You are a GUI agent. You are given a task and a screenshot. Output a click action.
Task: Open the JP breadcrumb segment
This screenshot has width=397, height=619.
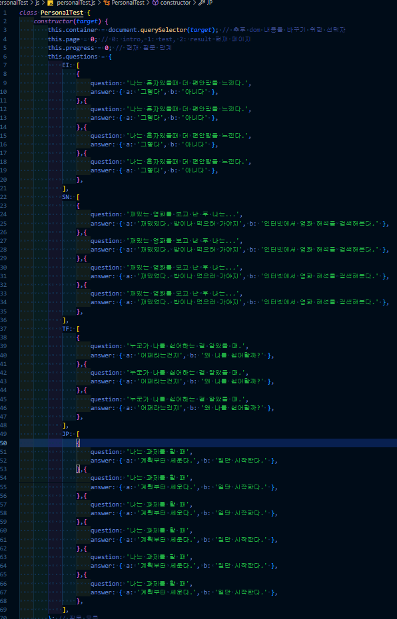[x=209, y=3]
